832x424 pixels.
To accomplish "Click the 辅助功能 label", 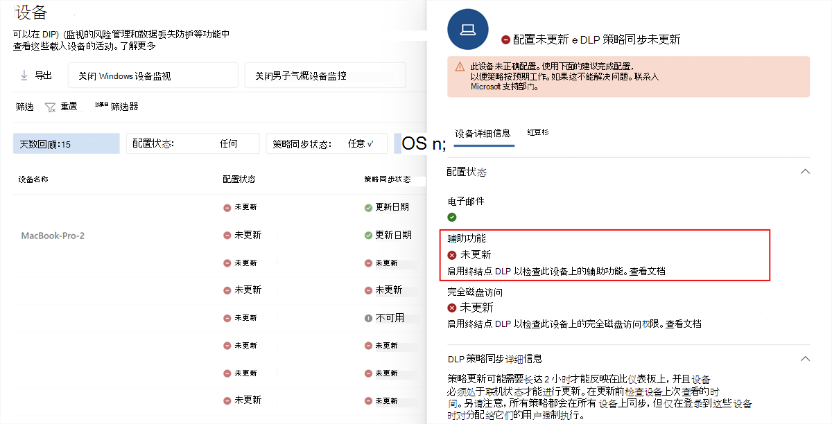I will (467, 238).
